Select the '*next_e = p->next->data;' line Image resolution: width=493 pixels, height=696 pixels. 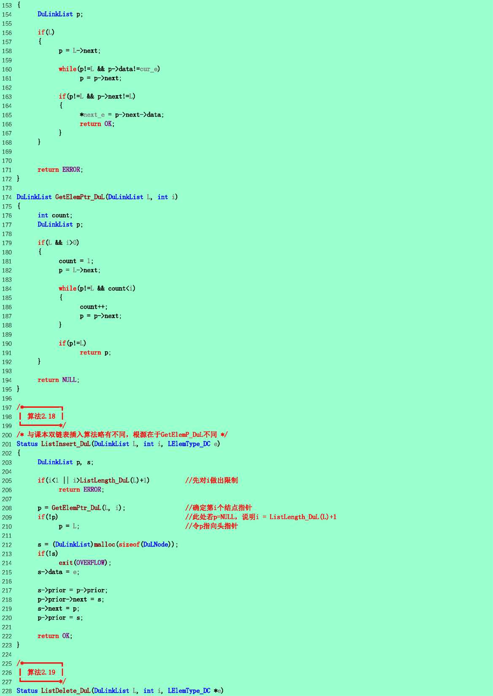[x=122, y=115]
